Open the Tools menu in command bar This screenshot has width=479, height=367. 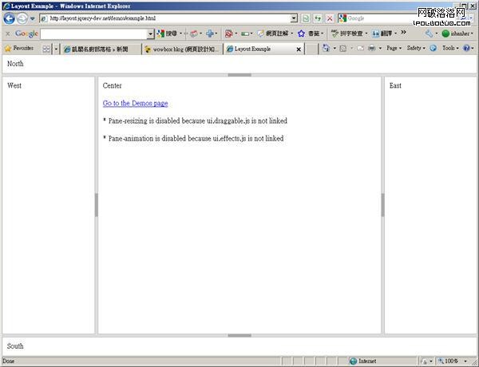click(450, 49)
